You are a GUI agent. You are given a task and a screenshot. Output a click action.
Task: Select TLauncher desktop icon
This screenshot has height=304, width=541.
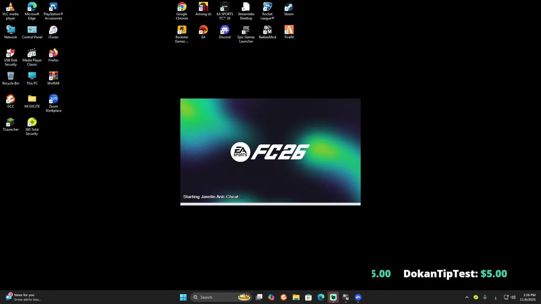[11, 125]
